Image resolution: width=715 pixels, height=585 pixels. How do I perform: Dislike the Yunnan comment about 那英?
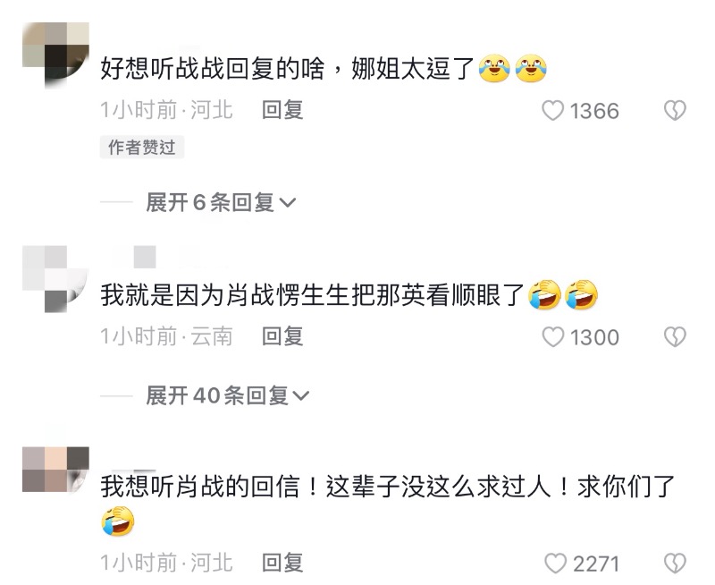675,337
